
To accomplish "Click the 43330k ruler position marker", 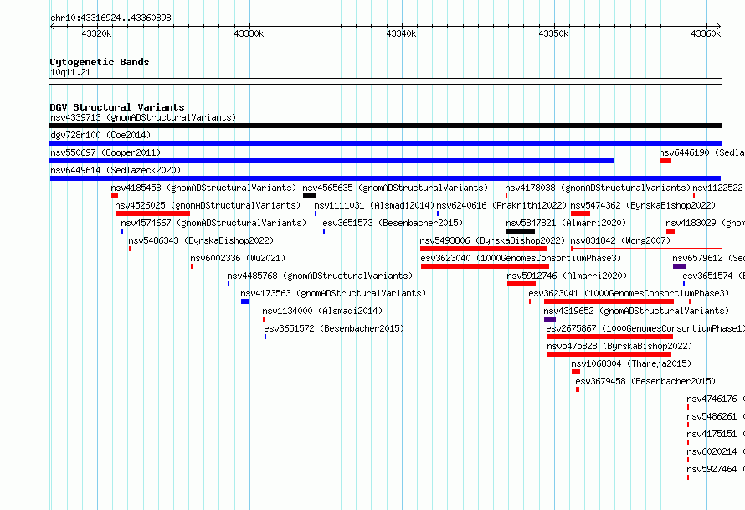I will click(249, 33).
